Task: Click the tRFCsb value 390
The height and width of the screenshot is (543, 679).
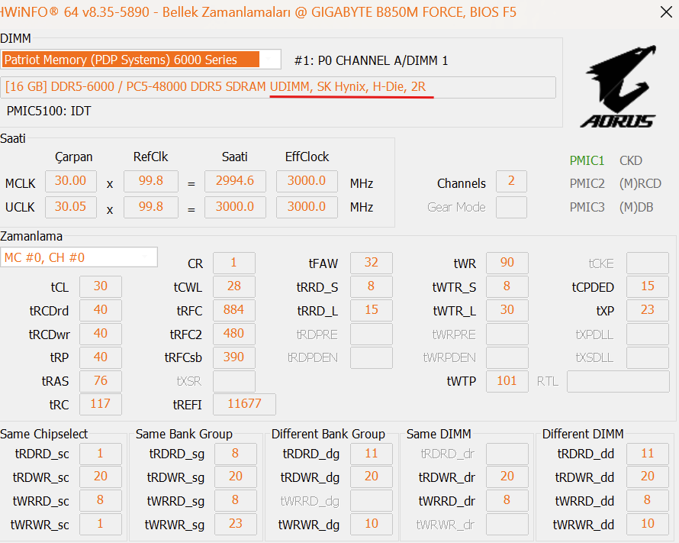Action: pyautogui.click(x=234, y=357)
